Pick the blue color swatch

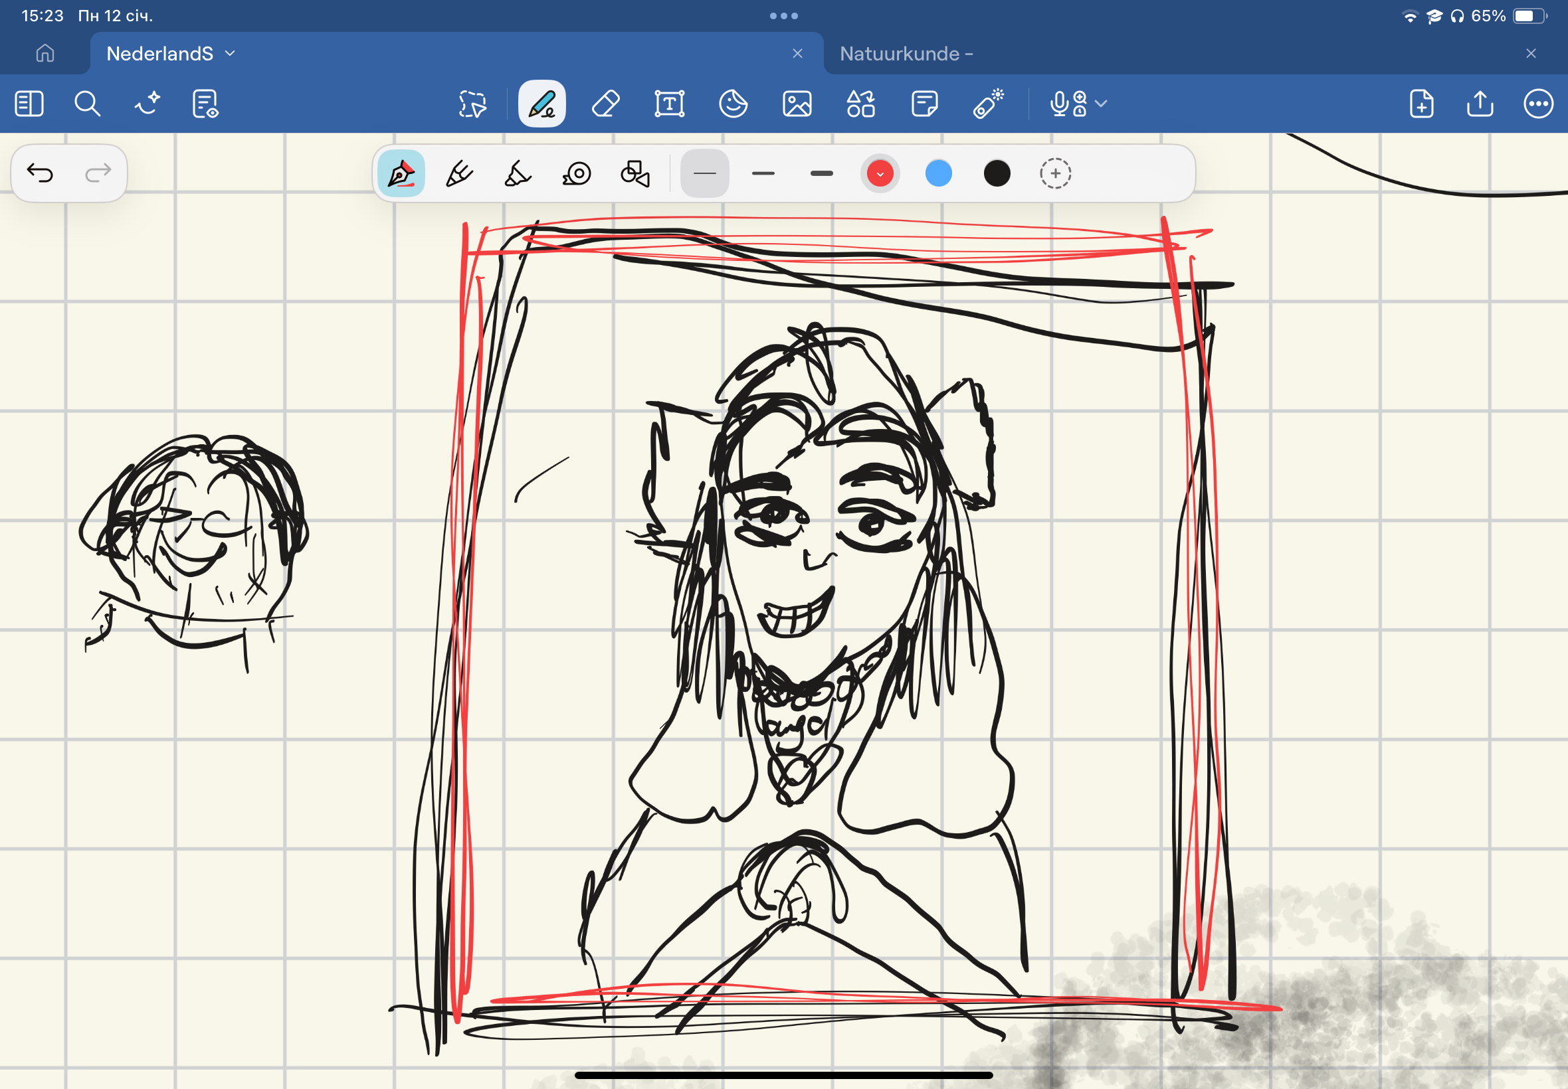tap(938, 174)
